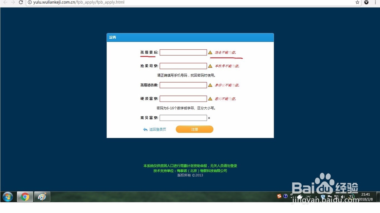Click the volume speaker tray icon

click(x=343, y=197)
